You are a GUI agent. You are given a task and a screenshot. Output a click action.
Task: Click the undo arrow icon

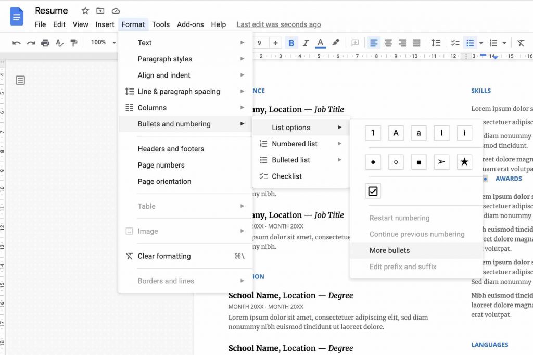click(x=16, y=43)
